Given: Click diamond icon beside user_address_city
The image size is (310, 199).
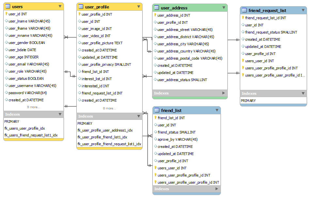Looking at the screenshot, I should tap(155, 44).
